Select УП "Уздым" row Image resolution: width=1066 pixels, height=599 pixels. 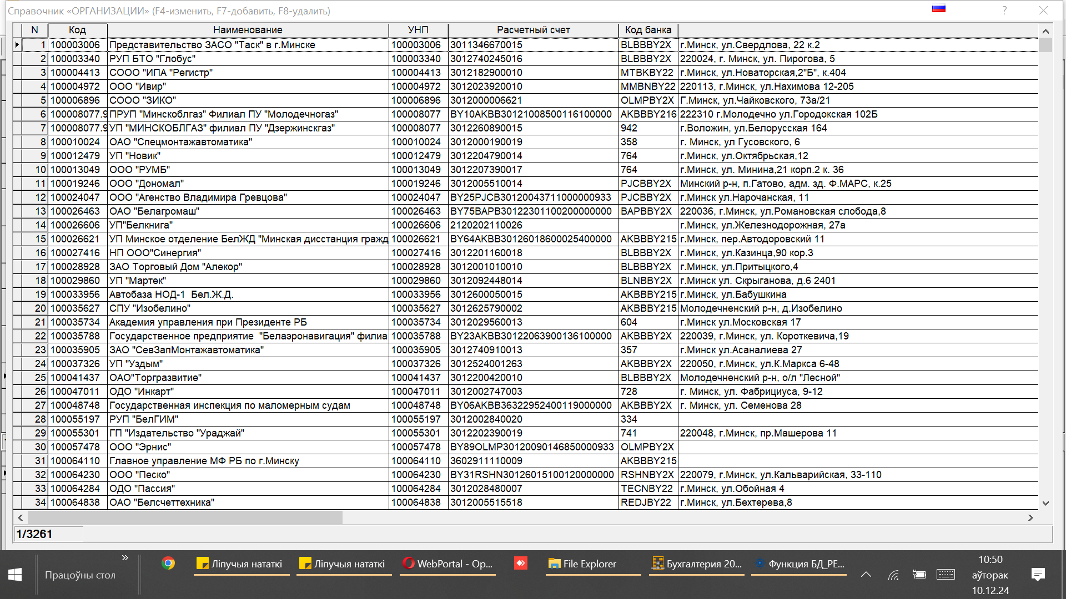(525, 364)
